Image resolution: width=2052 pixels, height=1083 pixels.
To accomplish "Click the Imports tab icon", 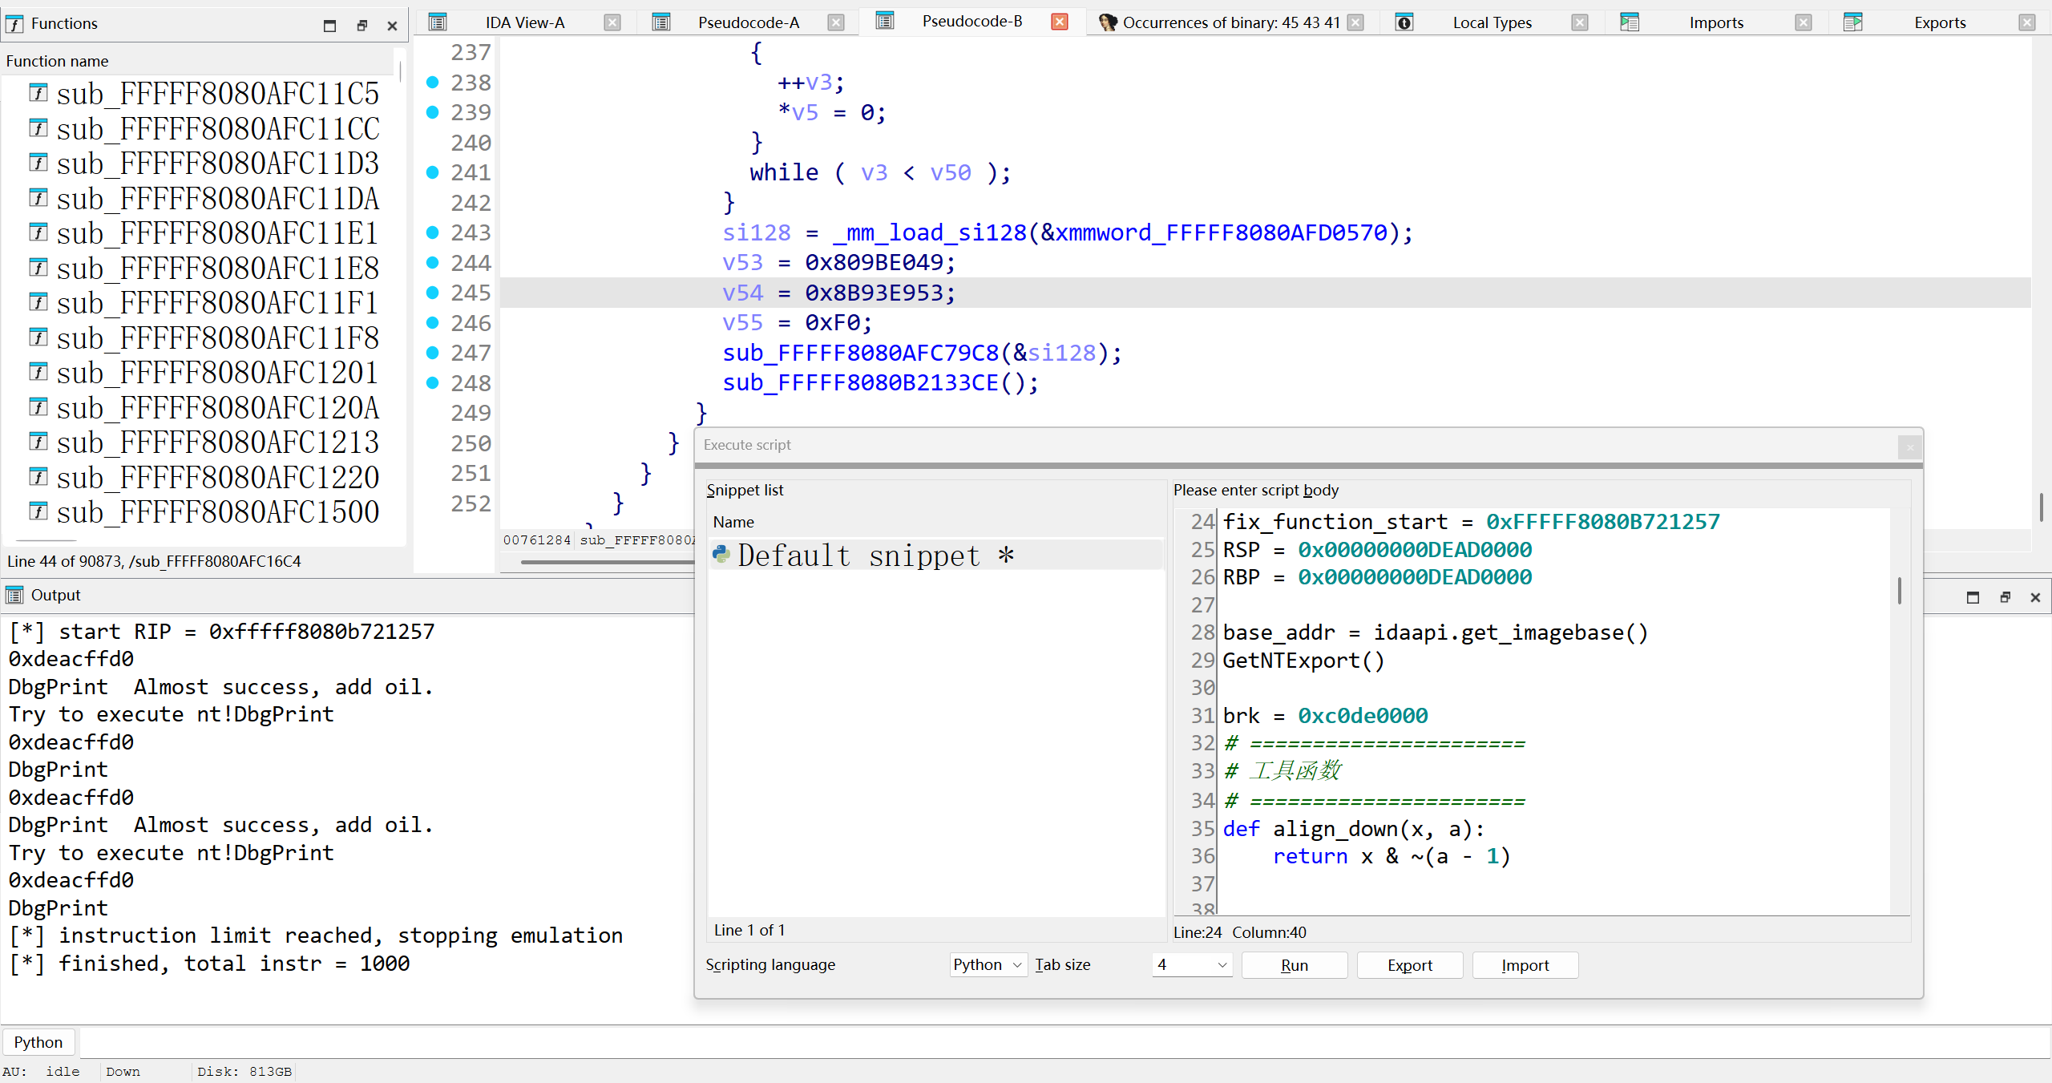I will click(x=1630, y=22).
